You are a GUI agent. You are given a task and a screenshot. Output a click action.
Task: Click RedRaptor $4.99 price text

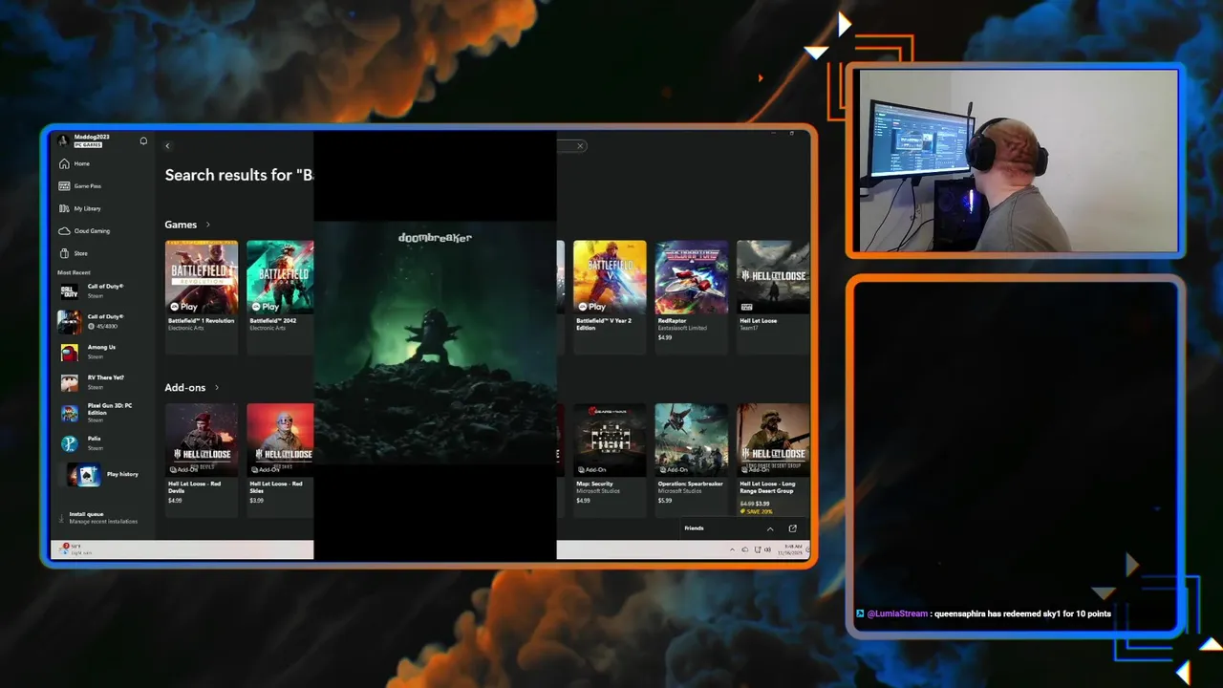[x=665, y=337]
